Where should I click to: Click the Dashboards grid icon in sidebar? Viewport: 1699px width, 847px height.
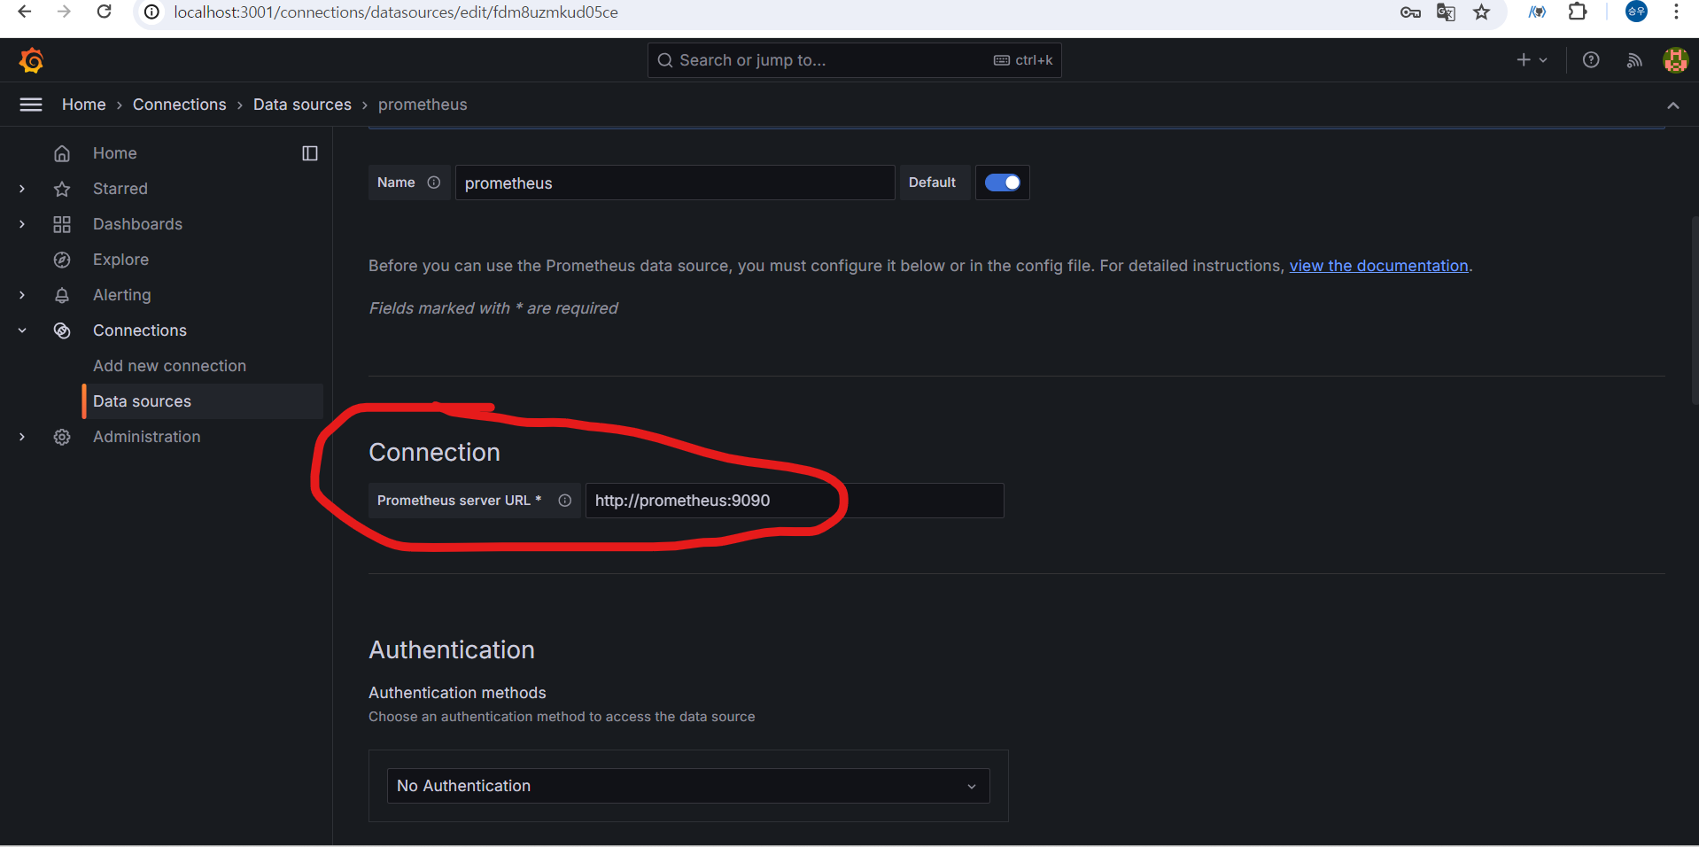62,224
